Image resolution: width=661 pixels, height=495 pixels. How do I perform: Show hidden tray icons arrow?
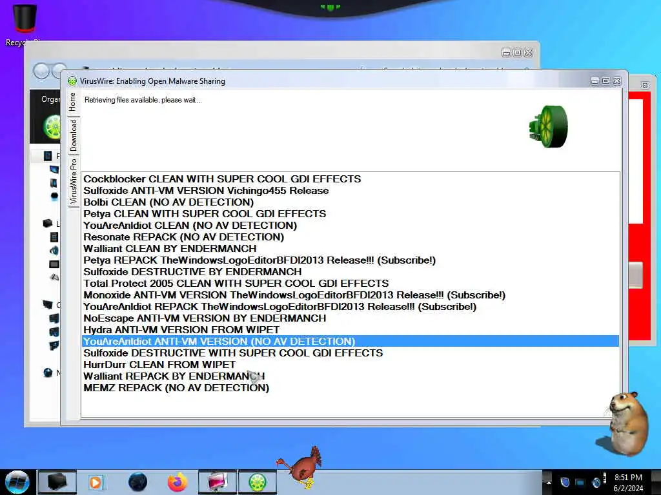[549, 482]
